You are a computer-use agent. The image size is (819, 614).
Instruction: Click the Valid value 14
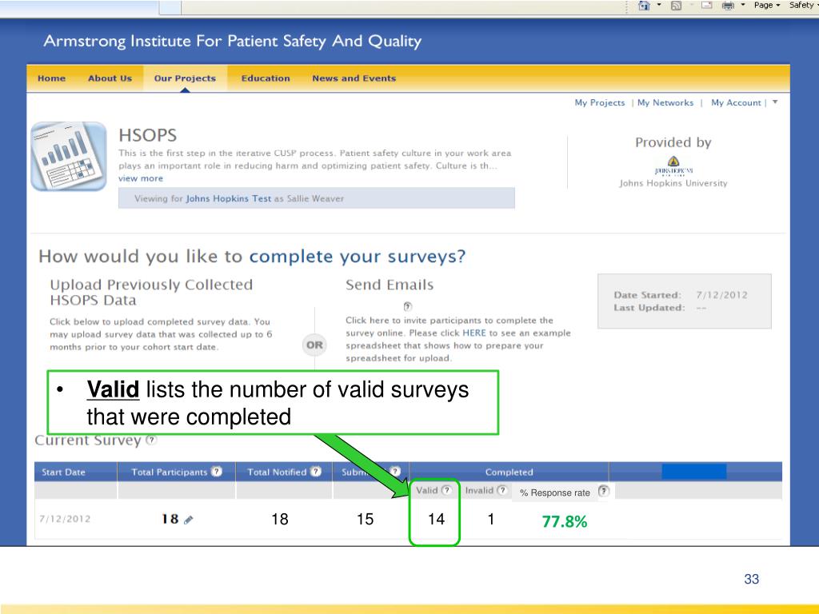point(436,519)
